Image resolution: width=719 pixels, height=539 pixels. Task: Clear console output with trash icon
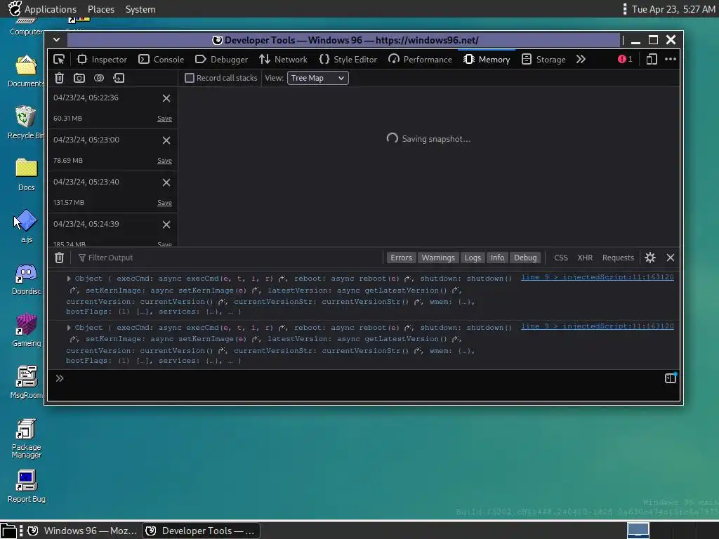59,258
